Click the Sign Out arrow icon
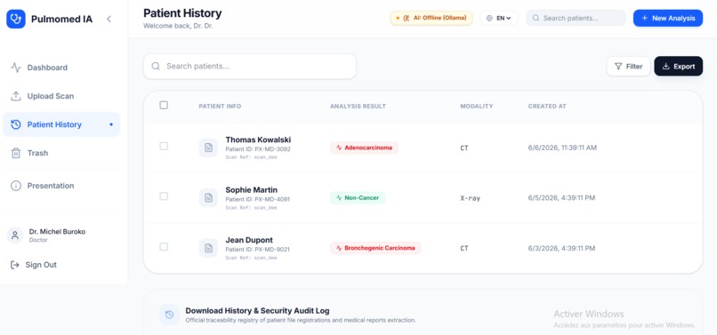Image resolution: width=717 pixels, height=335 pixels. click(x=15, y=265)
